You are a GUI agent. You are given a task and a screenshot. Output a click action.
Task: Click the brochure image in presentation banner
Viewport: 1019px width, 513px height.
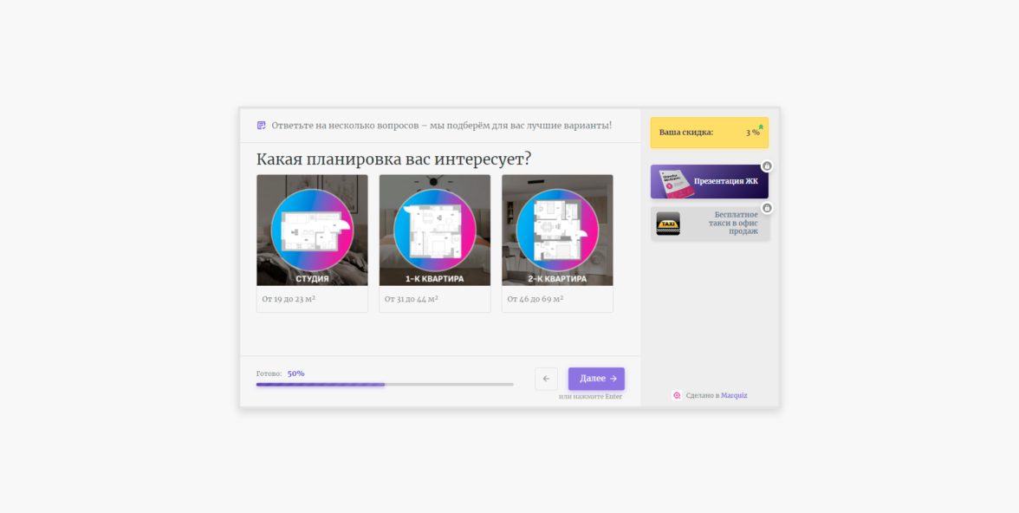[676, 184]
